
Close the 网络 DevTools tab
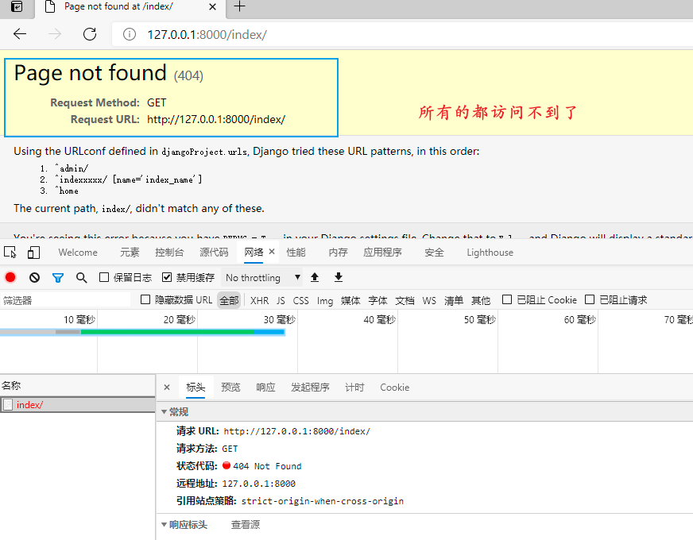tap(272, 252)
